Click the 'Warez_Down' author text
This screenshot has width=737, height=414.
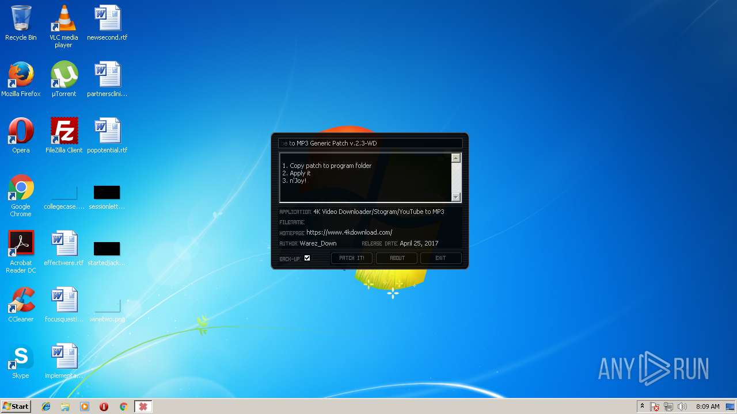(x=318, y=243)
